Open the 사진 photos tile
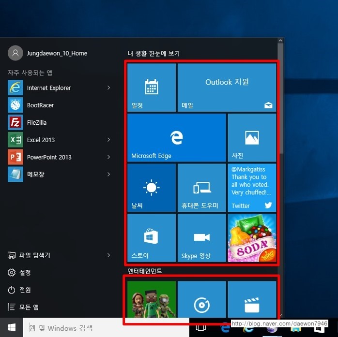The width and height of the screenshot is (338, 337). click(x=252, y=138)
